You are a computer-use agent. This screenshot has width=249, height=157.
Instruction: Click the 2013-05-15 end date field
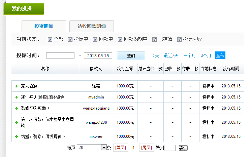(x=98, y=55)
